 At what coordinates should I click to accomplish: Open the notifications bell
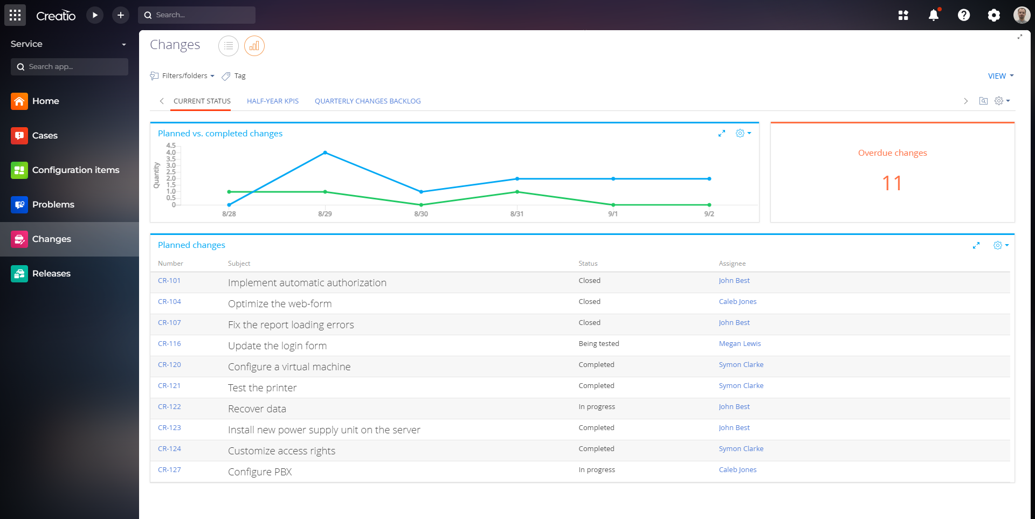[x=934, y=15]
